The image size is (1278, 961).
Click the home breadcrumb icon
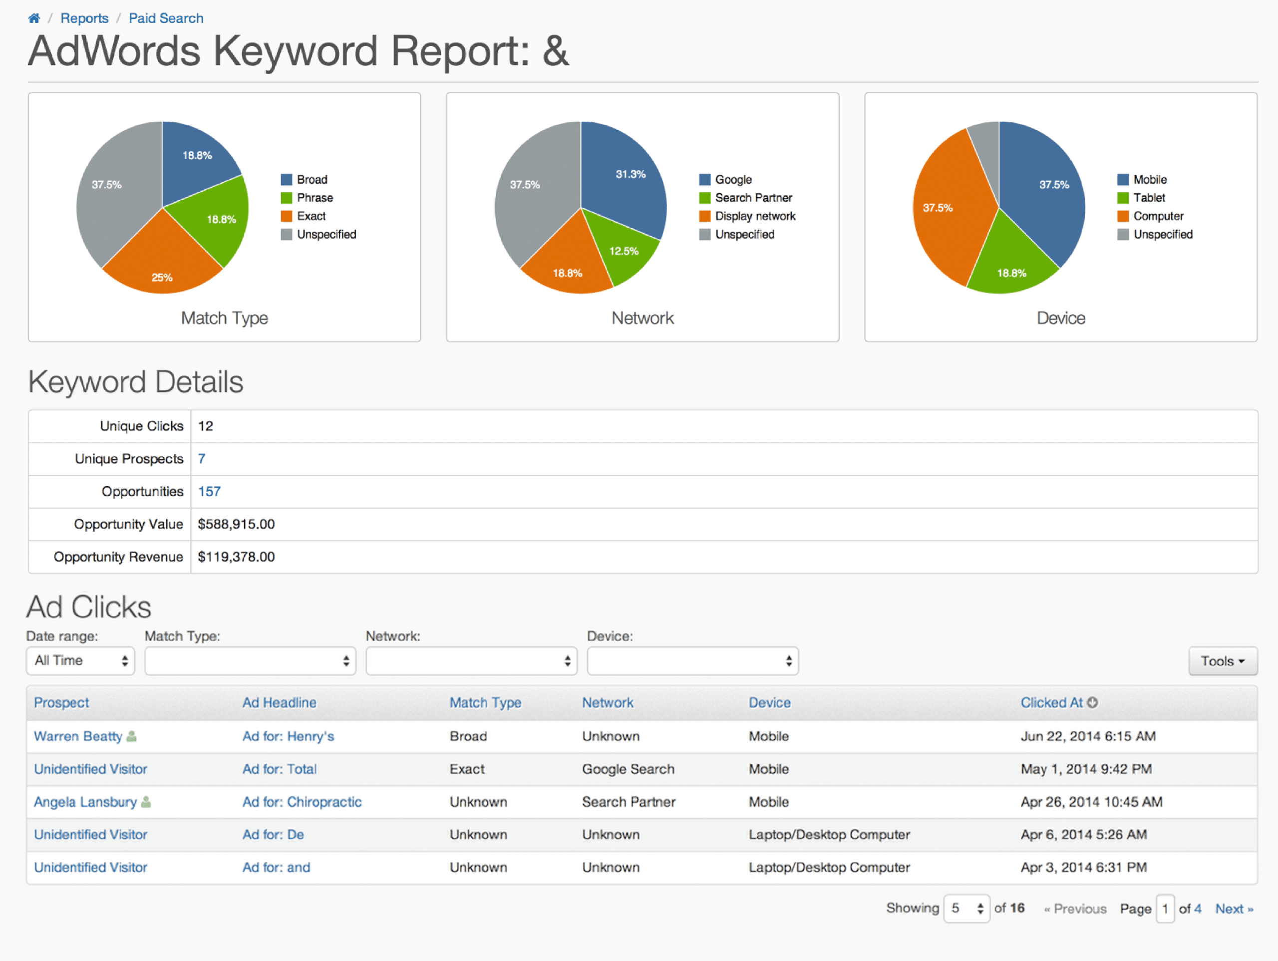pyautogui.click(x=34, y=18)
